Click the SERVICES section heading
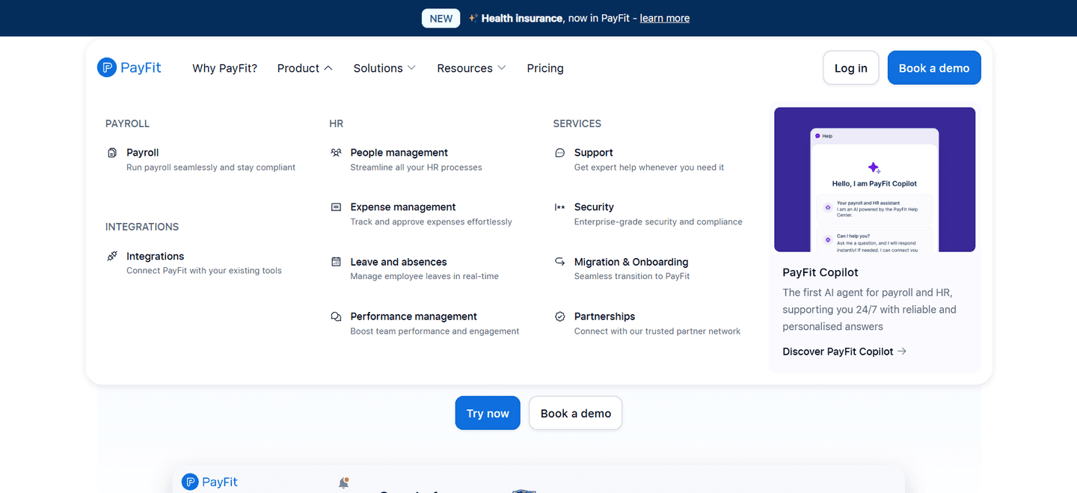Screen dimensions: 1077x493 [x=577, y=123]
